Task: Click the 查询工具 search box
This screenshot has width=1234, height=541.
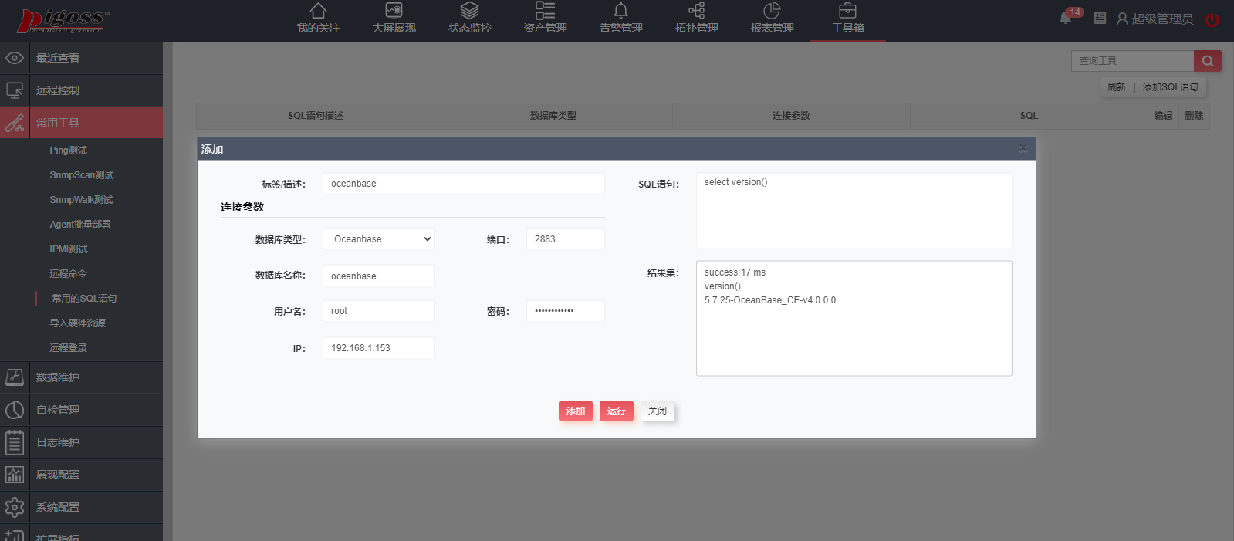Action: [1132, 61]
